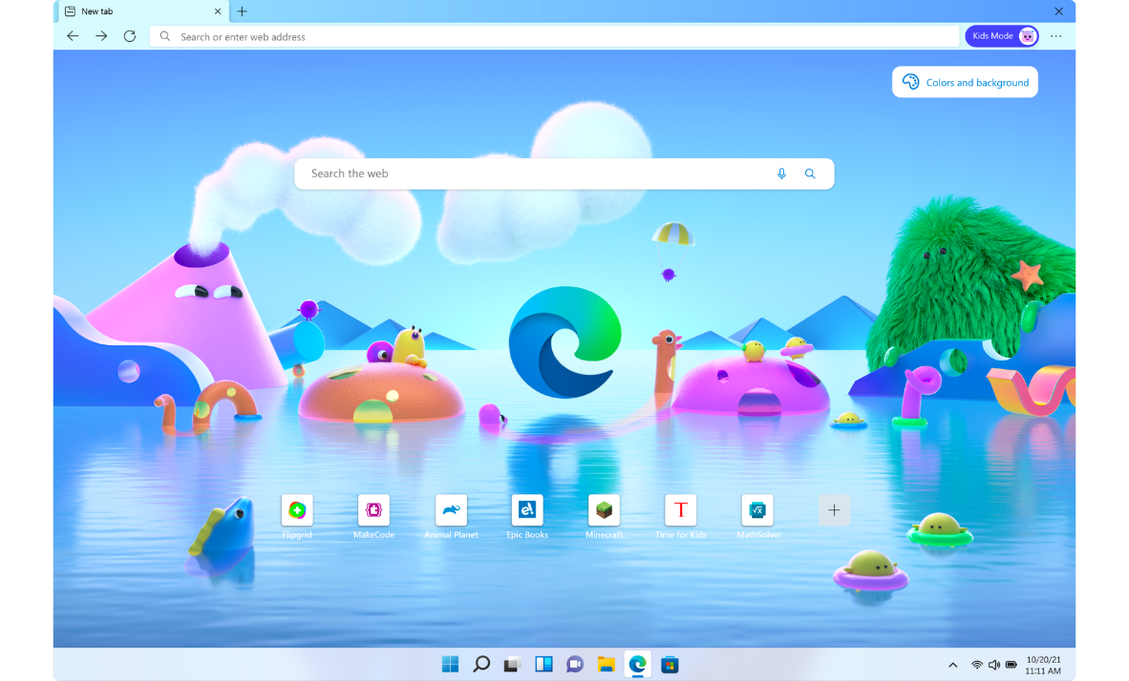Open Microsoft Store on the taskbar
This screenshot has height=681, width=1129.
tap(670, 664)
